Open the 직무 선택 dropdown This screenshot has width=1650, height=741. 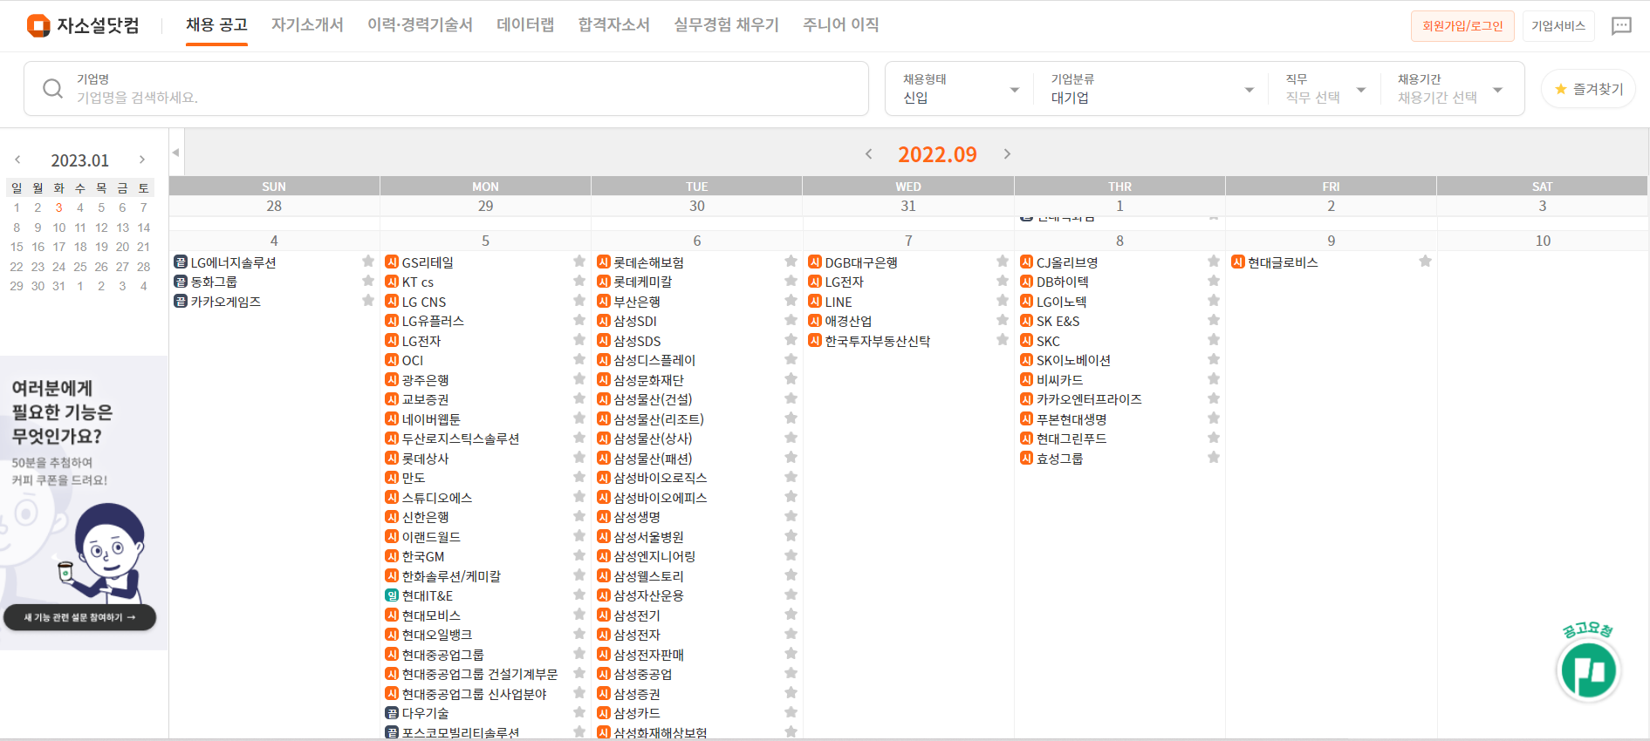(1325, 88)
